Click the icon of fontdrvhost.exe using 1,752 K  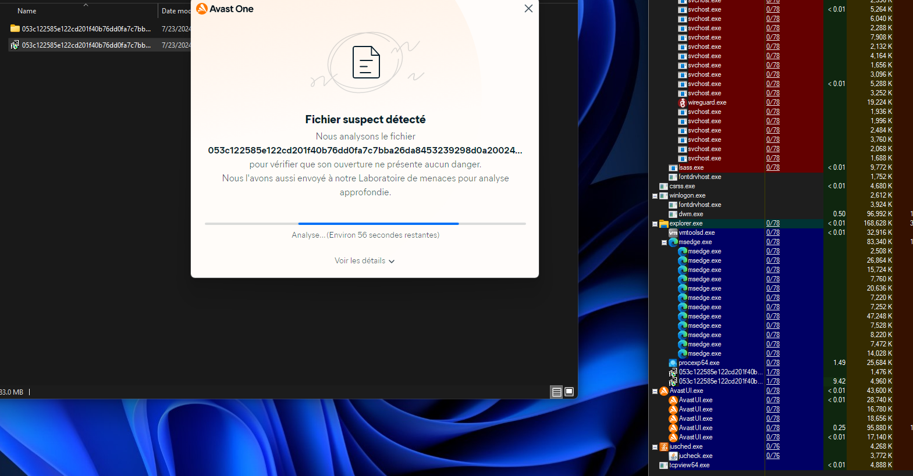[x=673, y=177]
